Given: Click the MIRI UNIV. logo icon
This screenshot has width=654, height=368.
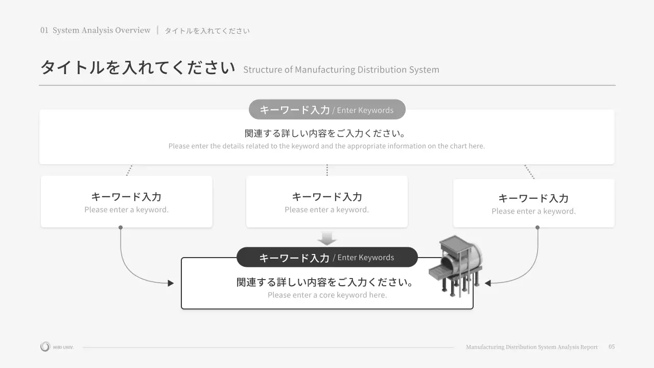Looking at the screenshot, I should click(x=45, y=346).
